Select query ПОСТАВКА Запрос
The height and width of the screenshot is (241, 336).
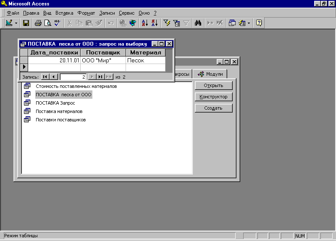pyautogui.click(x=55, y=103)
